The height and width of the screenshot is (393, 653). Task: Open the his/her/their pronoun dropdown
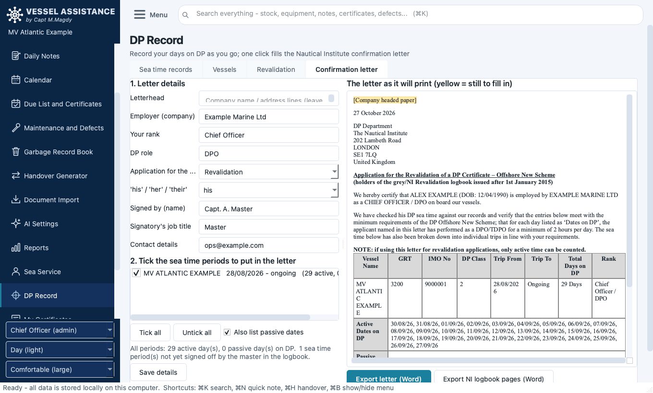point(268,190)
